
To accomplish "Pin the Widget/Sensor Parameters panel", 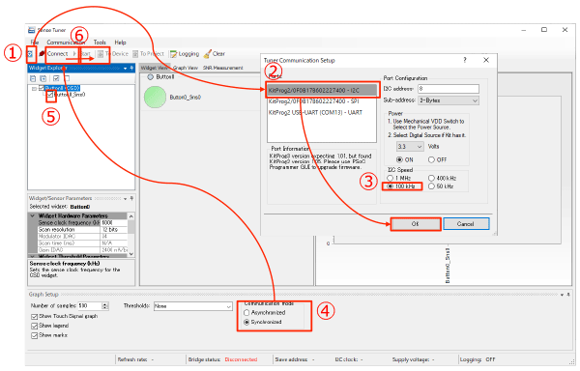I will (x=131, y=198).
